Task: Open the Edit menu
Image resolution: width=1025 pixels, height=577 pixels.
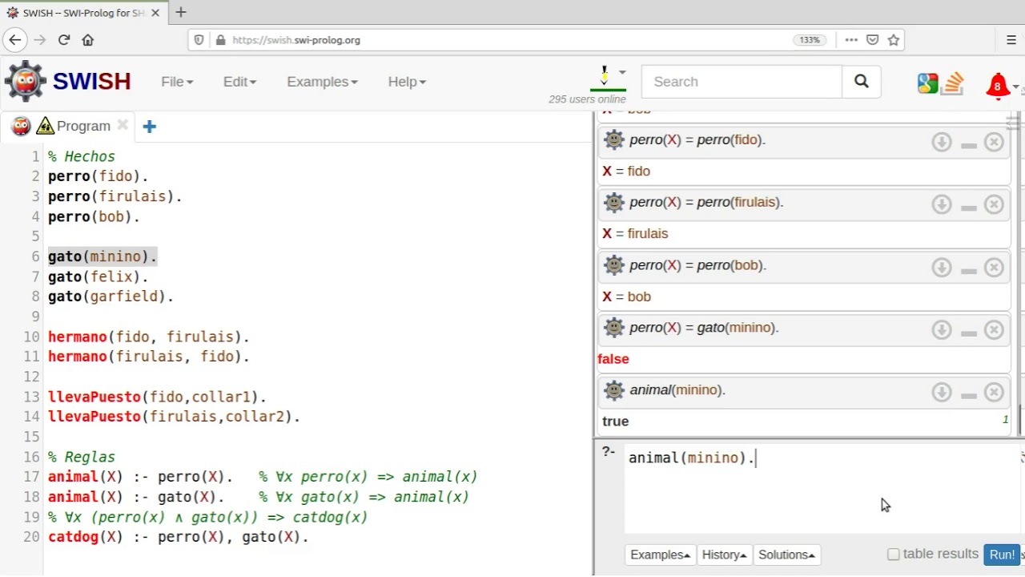Action: tap(239, 82)
